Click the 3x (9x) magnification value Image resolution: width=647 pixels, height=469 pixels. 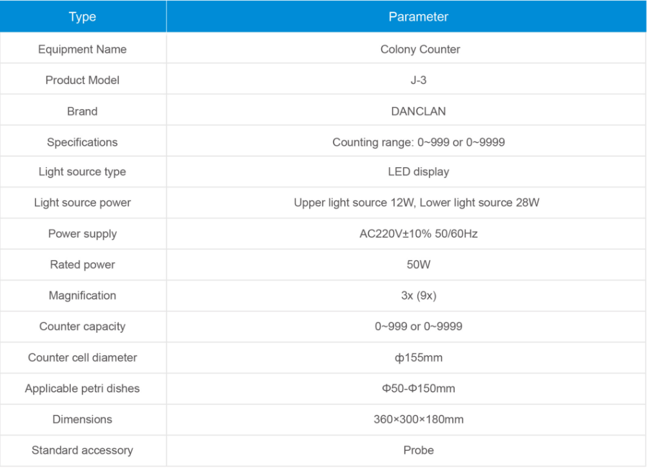click(418, 295)
